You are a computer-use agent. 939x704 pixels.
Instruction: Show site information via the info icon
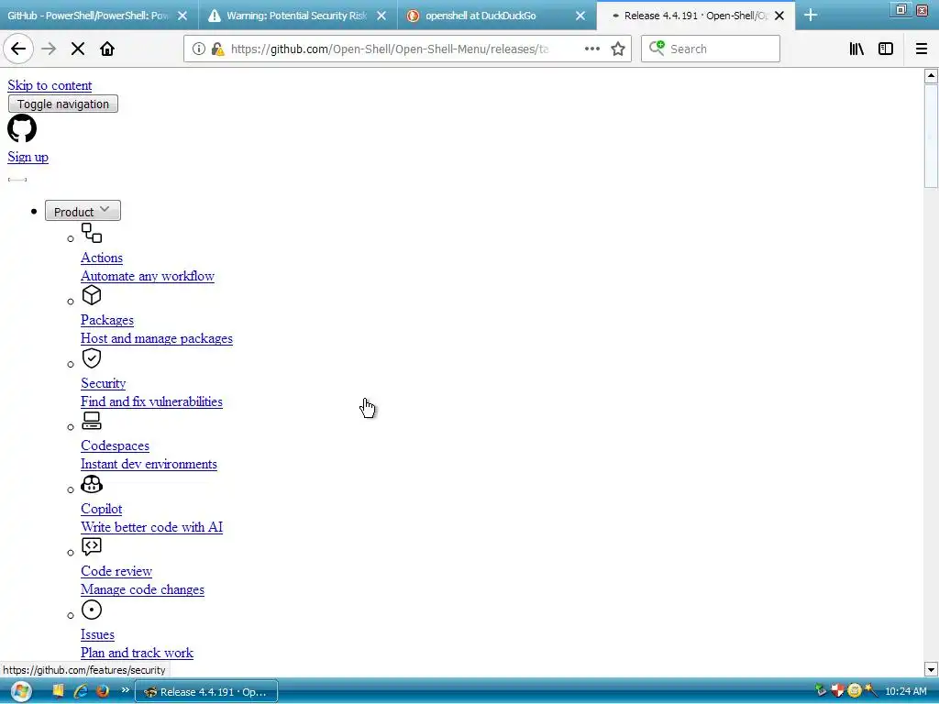click(199, 49)
